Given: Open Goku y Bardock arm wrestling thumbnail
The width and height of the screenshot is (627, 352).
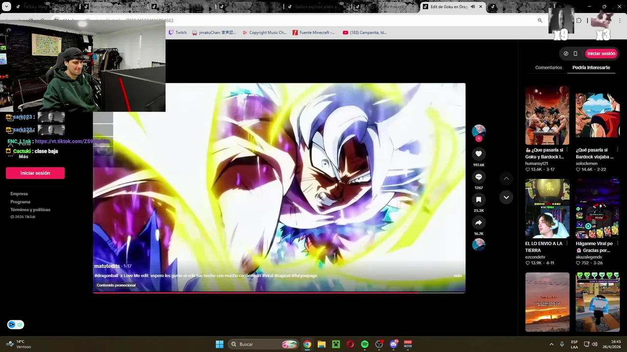Looking at the screenshot, I should (x=547, y=115).
